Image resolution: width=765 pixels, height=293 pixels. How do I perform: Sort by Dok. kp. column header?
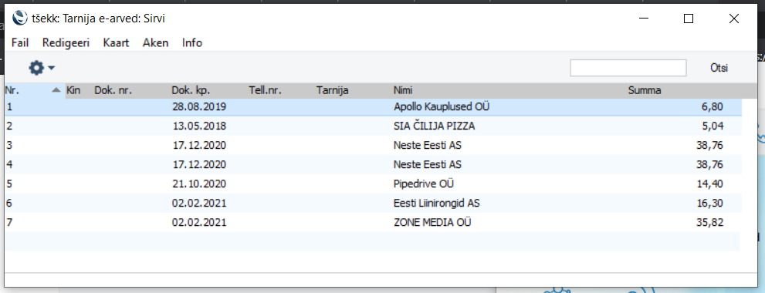(190, 91)
